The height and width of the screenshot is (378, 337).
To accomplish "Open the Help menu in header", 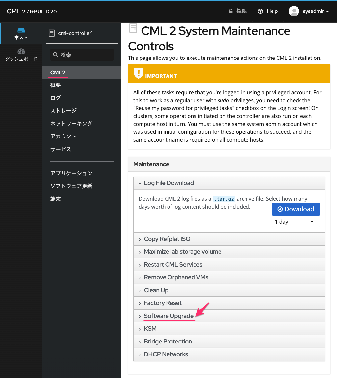I will (x=268, y=11).
